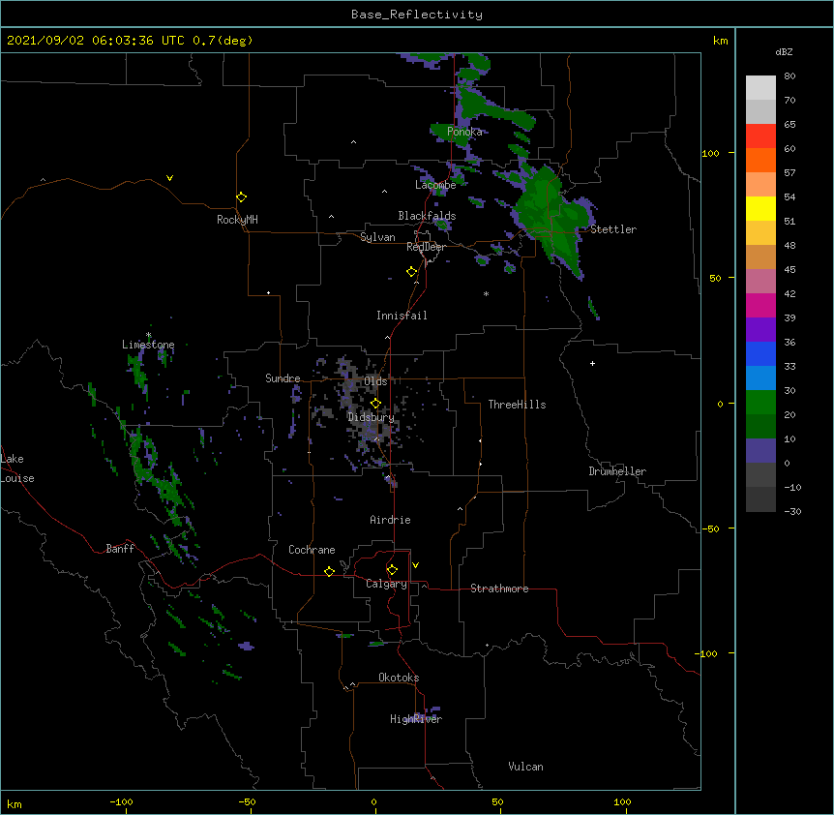
Task: Select the indigo 0-10 dBZ legend swatch
Action: click(x=760, y=451)
